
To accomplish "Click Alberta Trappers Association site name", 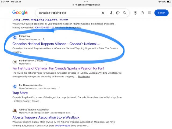I will pyautogui.click(x=34, y=110).
